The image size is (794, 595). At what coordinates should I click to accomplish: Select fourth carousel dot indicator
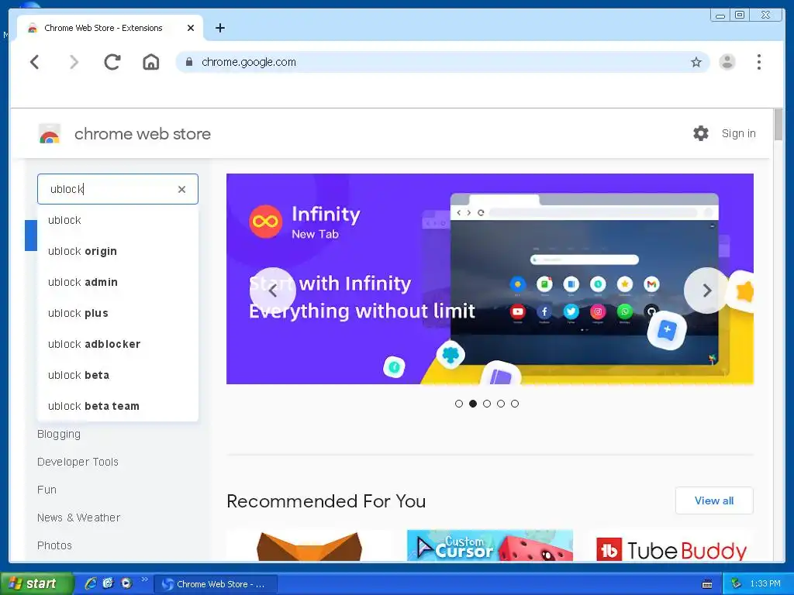click(501, 404)
